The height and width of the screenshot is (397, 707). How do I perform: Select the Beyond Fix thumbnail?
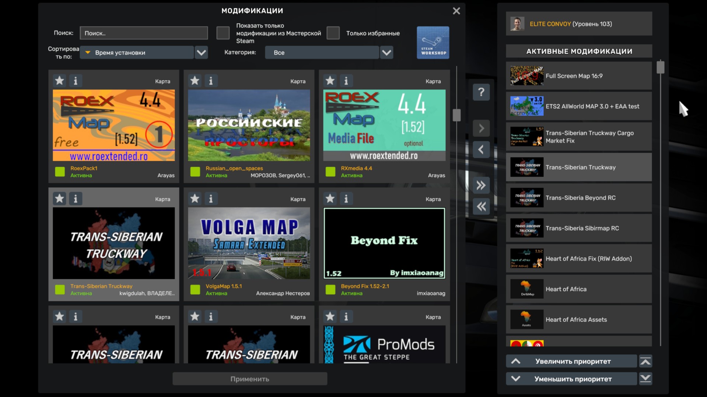coord(384,243)
